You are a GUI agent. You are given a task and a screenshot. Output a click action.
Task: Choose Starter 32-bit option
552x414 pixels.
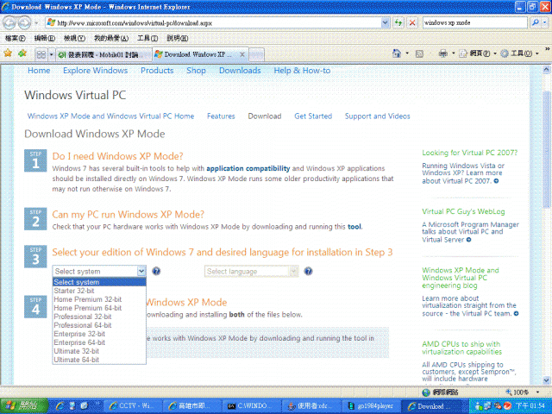point(99,291)
